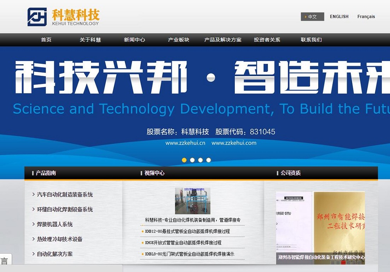Open the 关于科慧 menu item

pos(90,39)
